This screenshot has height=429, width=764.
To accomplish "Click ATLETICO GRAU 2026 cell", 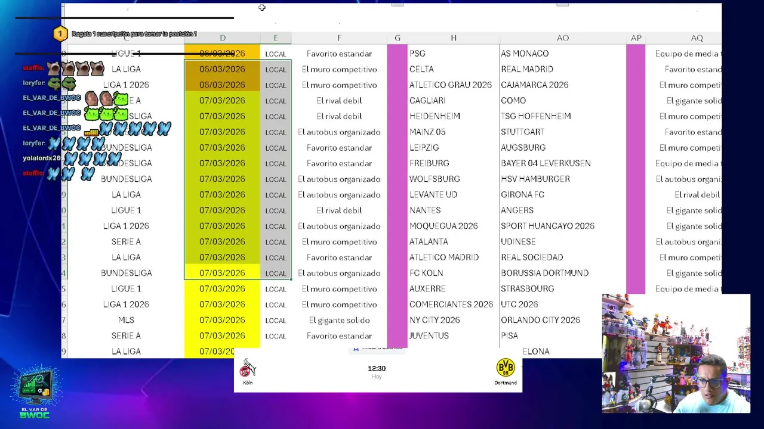I will pyautogui.click(x=454, y=85).
